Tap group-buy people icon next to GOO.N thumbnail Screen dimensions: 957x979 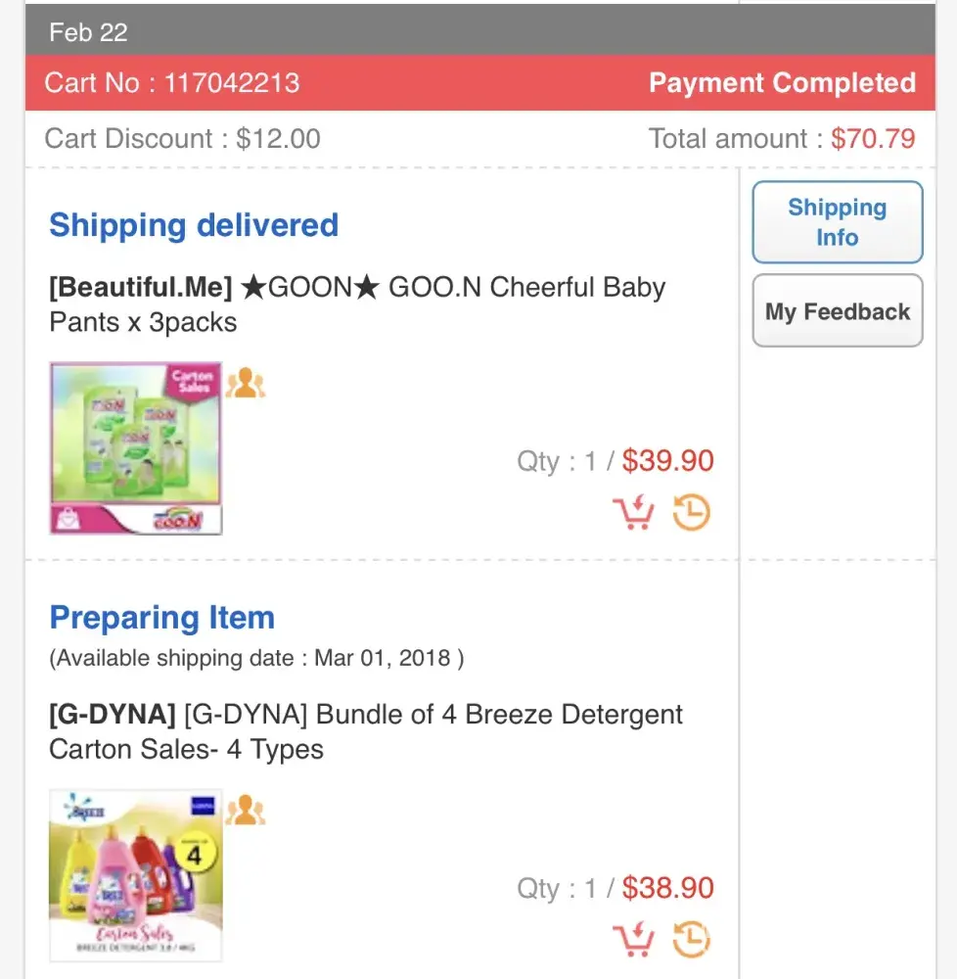245,383
